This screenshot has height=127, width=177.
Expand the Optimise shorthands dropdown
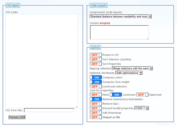point(129,73)
